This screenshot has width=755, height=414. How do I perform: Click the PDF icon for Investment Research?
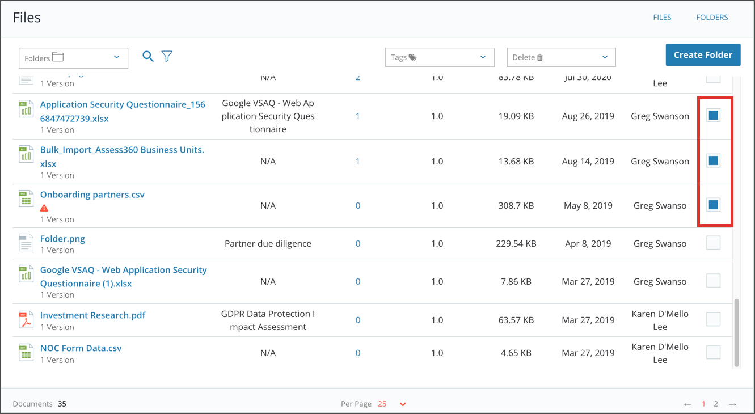coord(26,320)
